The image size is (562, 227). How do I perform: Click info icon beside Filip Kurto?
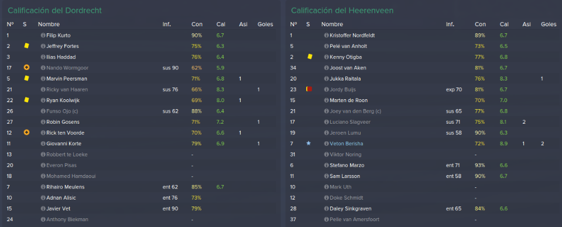click(43, 36)
